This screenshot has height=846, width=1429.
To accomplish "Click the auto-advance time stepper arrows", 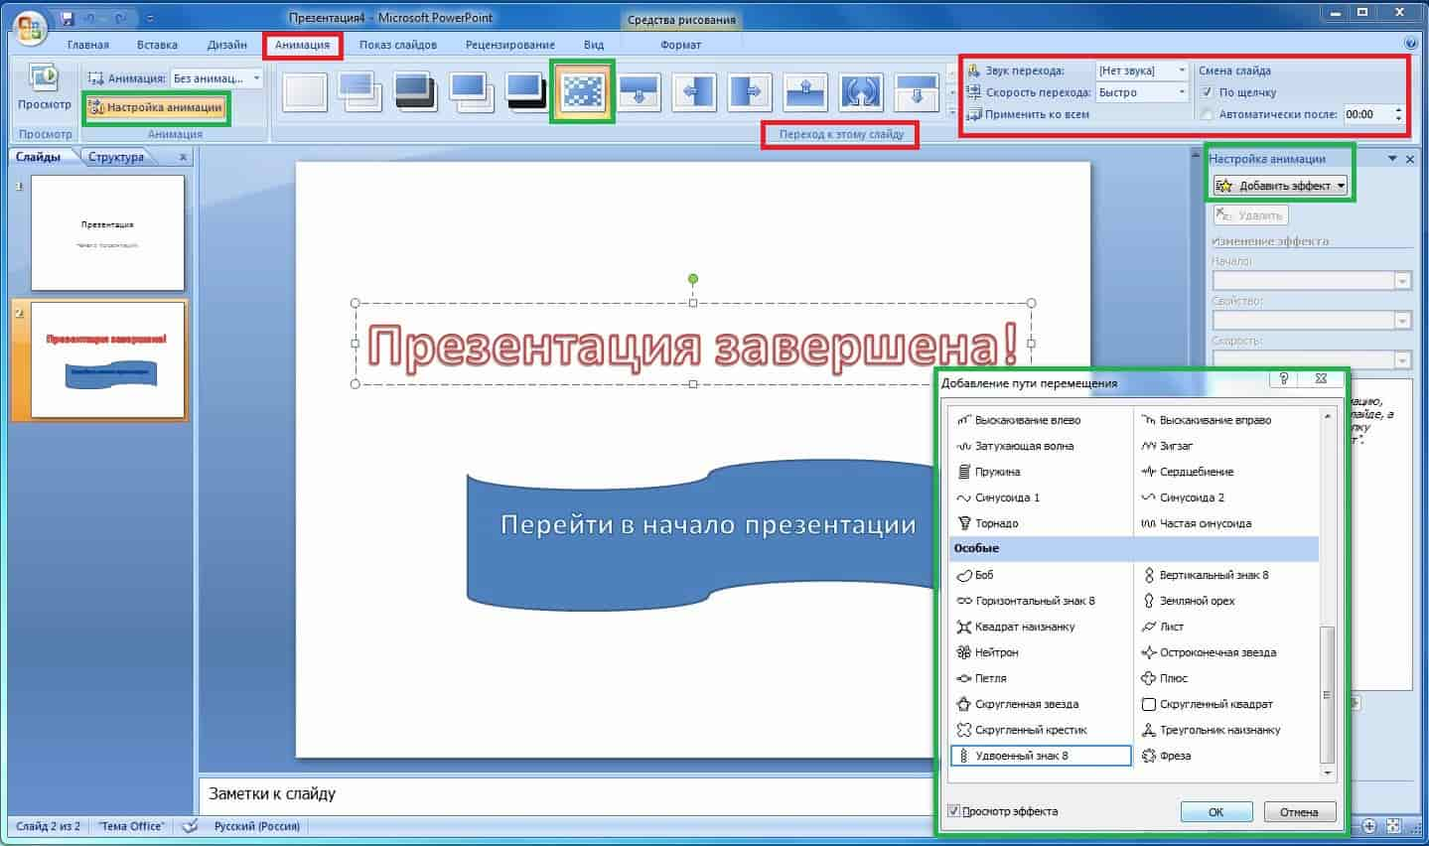I will 1399,114.
